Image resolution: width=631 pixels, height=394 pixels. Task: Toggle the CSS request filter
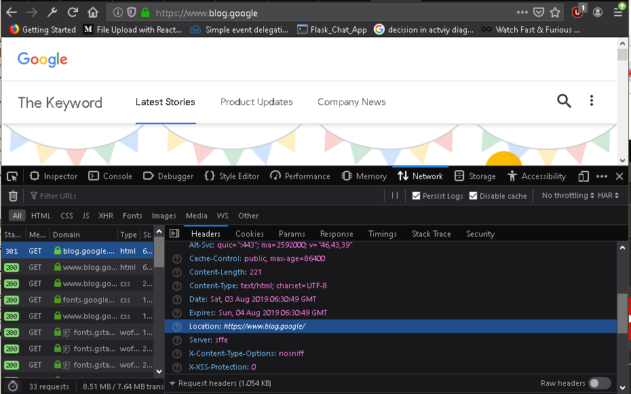coord(66,216)
